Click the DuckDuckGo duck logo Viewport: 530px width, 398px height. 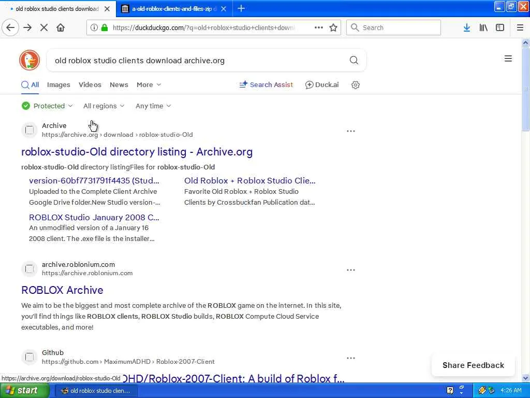[x=30, y=60]
